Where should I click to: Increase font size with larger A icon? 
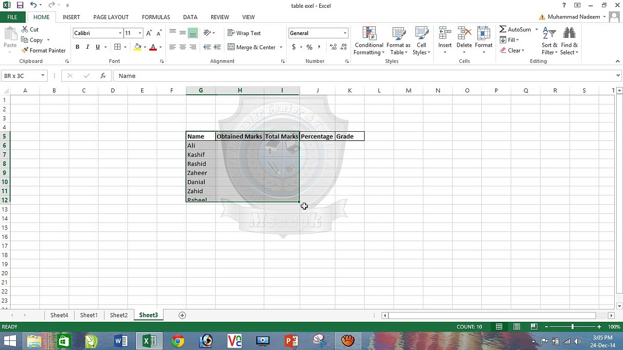point(149,33)
